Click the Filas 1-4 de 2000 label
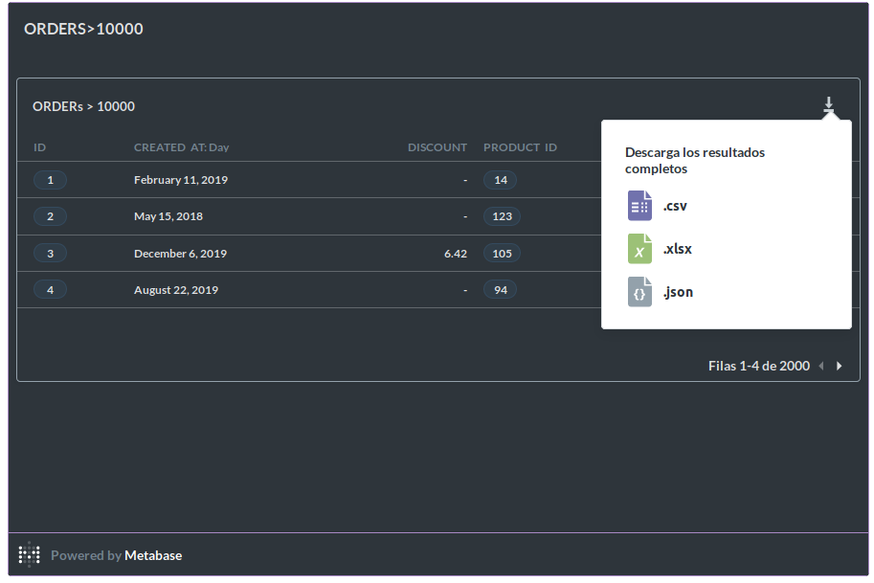This screenshot has width=874, height=583. 758,367
